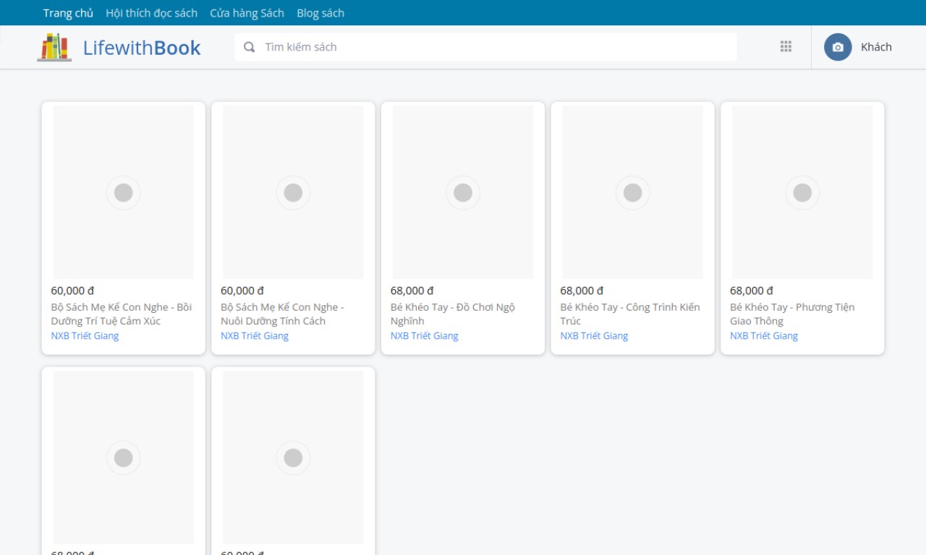This screenshot has width=926, height=555.
Task: Open the Khách user account label
Action: 876,47
